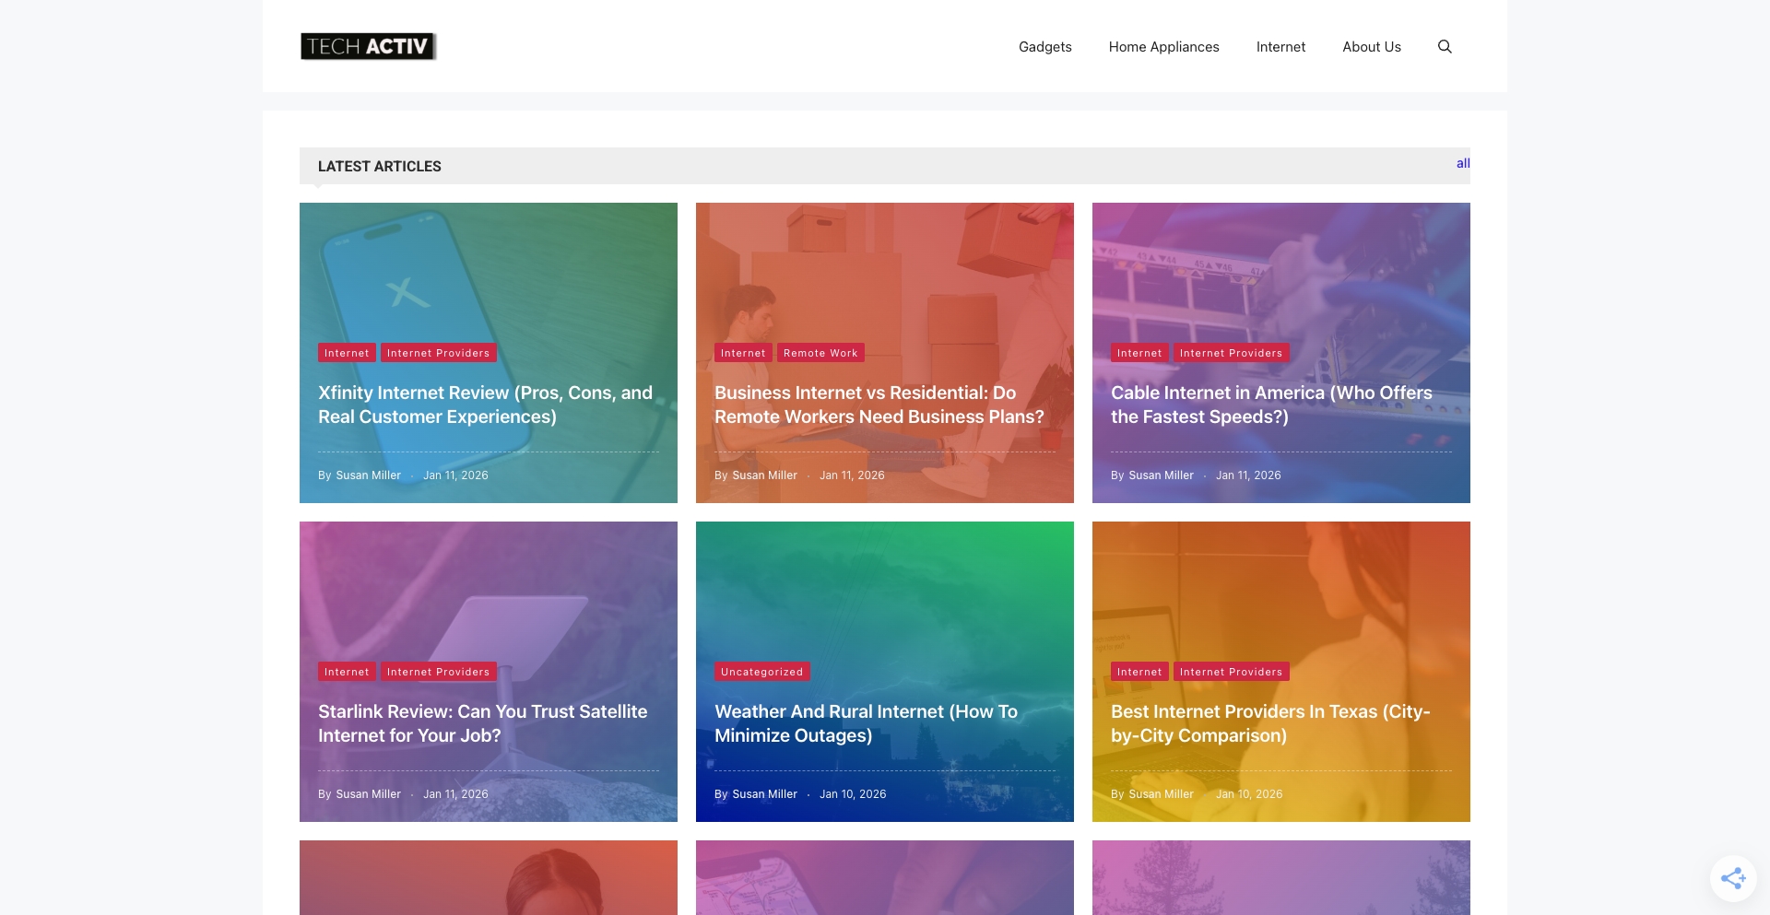Image resolution: width=1770 pixels, height=915 pixels.
Task: Click the floating share icon
Action: click(x=1734, y=878)
